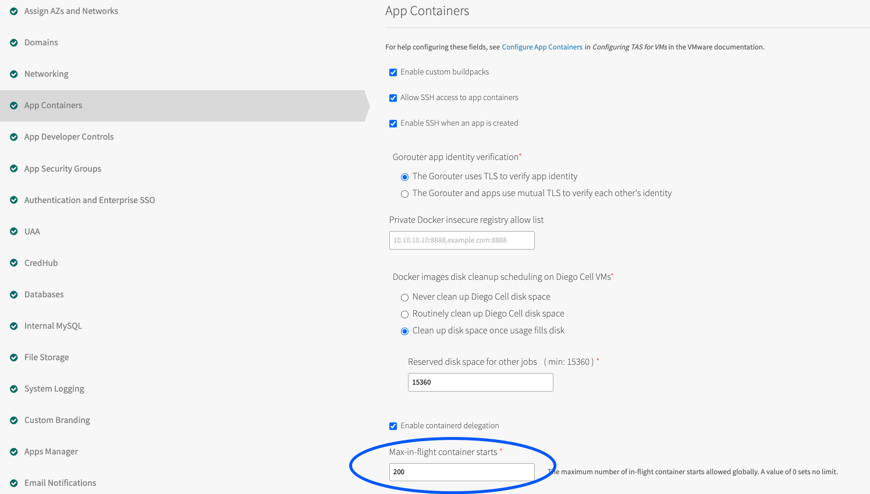The width and height of the screenshot is (870, 494).
Task: Toggle Allow SSH access to app containers
Action: (393, 98)
